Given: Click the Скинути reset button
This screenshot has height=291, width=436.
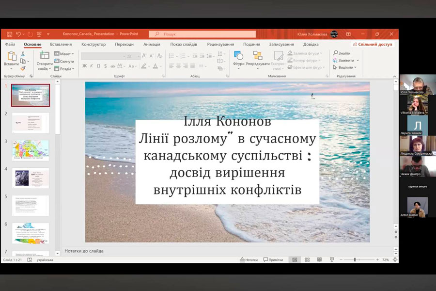Looking at the screenshot, I should pyautogui.click(x=64, y=61).
